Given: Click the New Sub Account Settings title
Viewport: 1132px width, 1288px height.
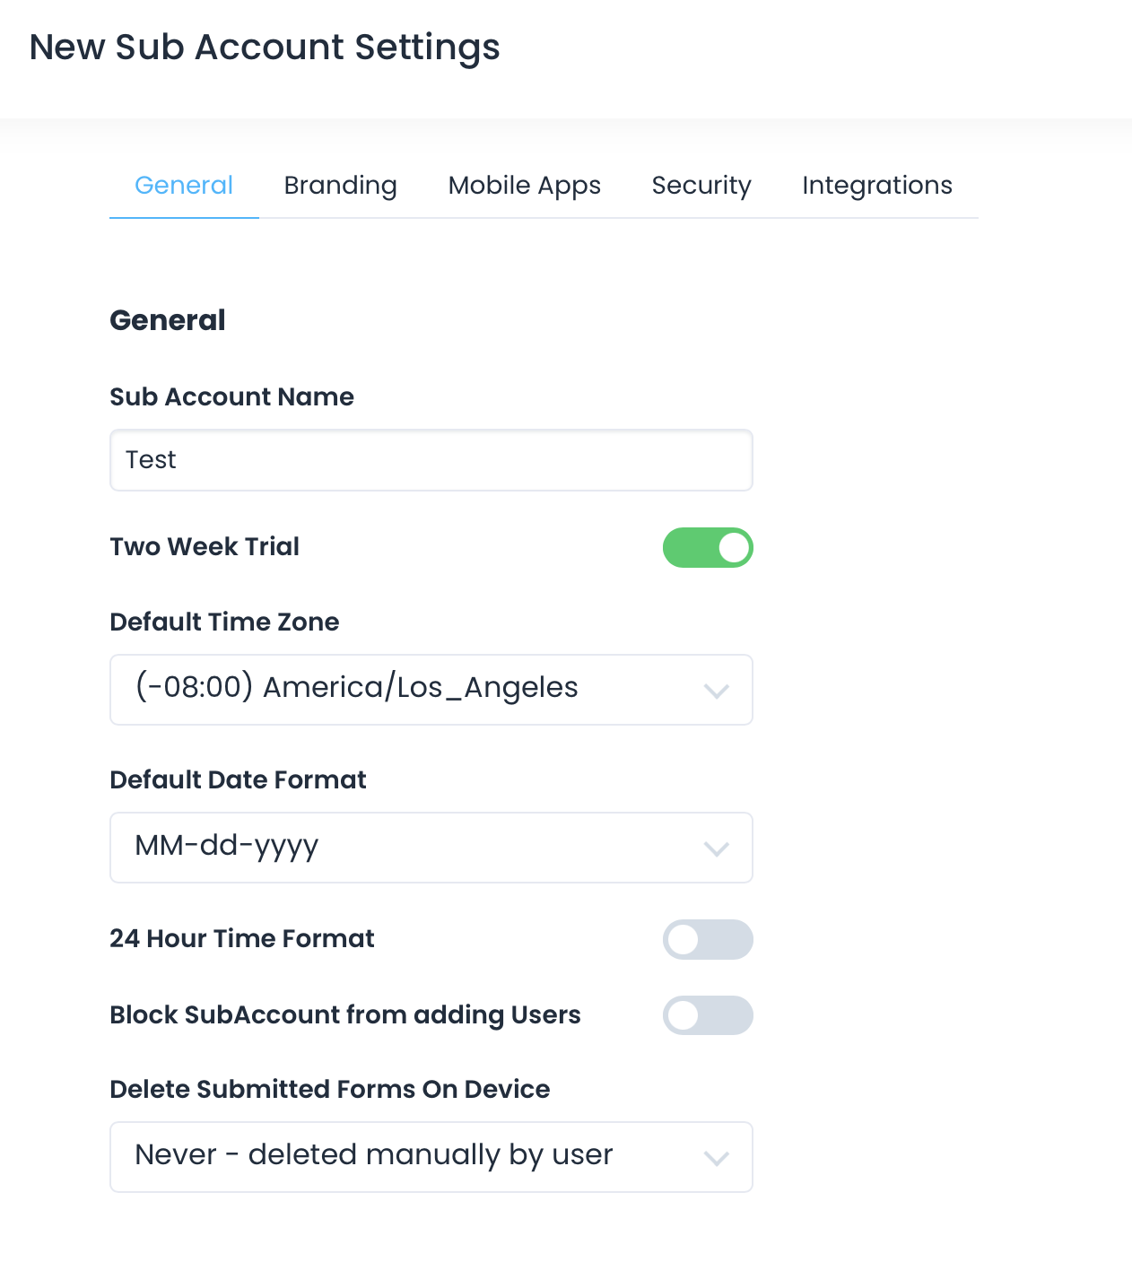Looking at the screenshot, I should pyautogui.click(x=265, y=48).
